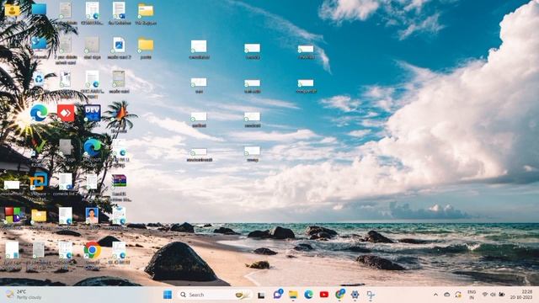The width and height of the screenshot is (539, 303).
Task: Open the WinRAR archive icon
Action: point(119,182)
